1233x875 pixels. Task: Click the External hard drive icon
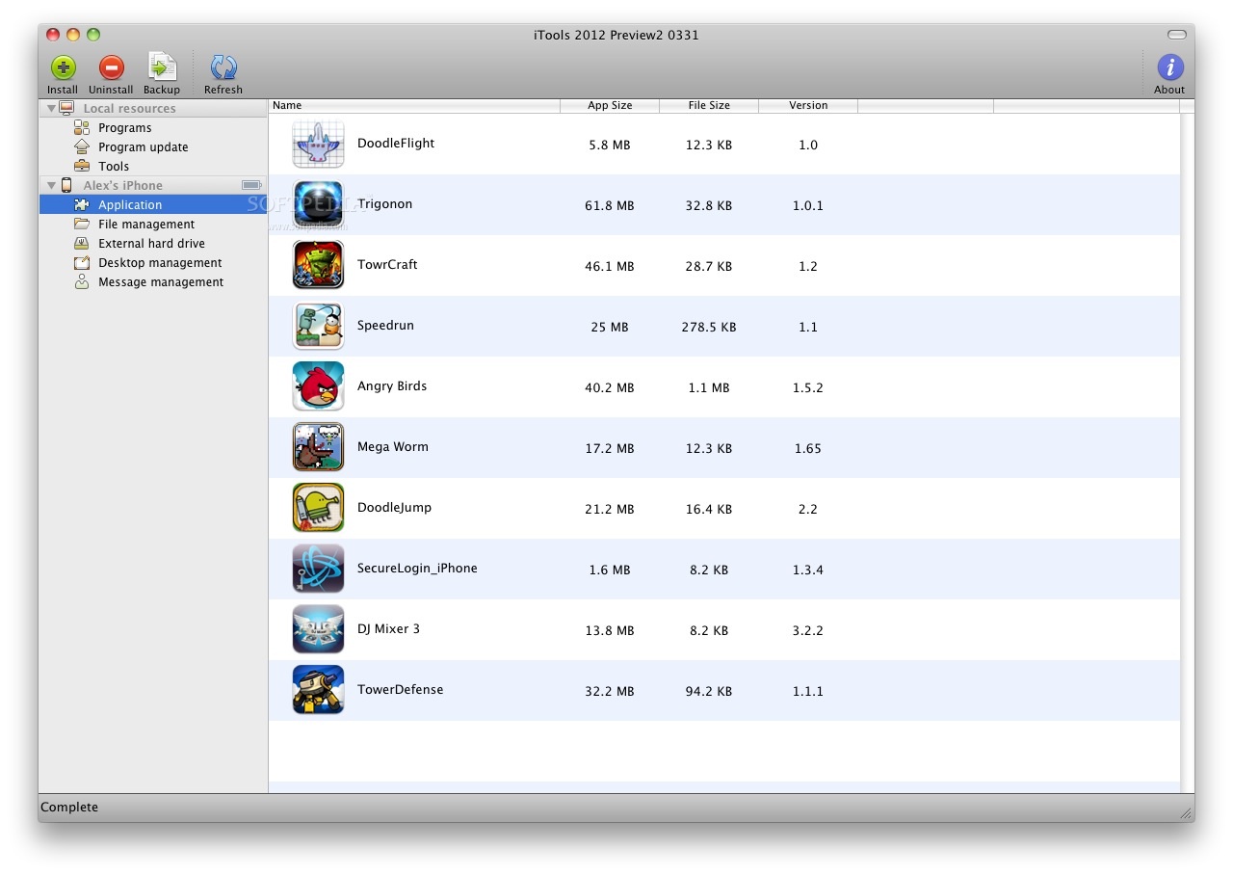(x=82, y=243)
